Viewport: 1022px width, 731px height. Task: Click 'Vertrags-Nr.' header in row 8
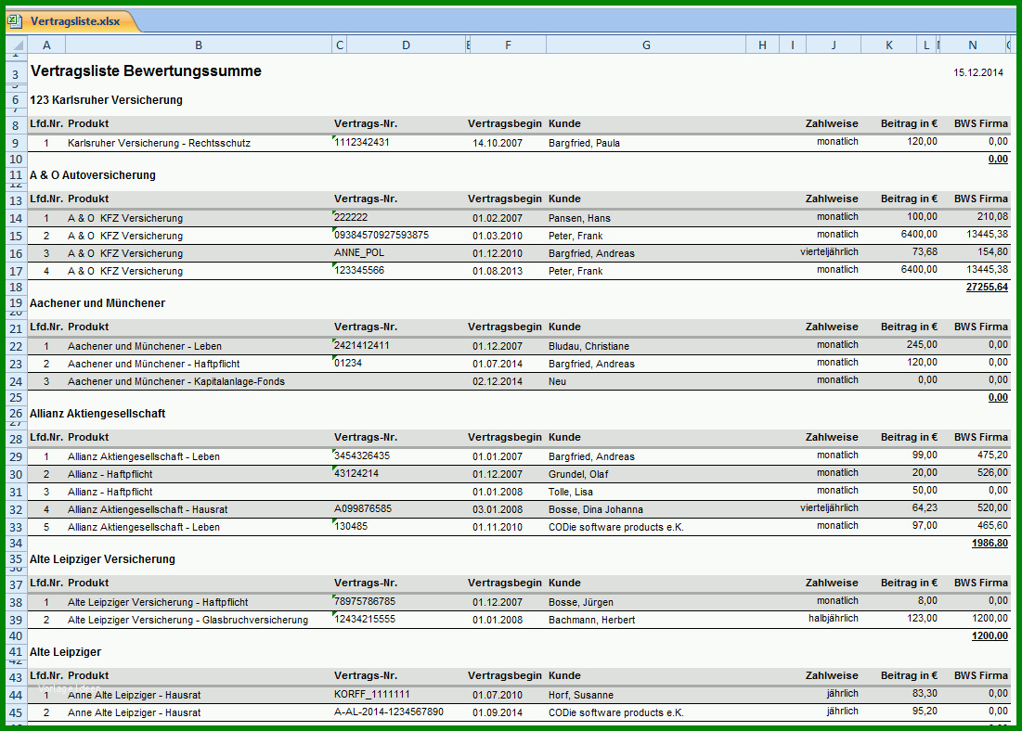coord(366,123)
